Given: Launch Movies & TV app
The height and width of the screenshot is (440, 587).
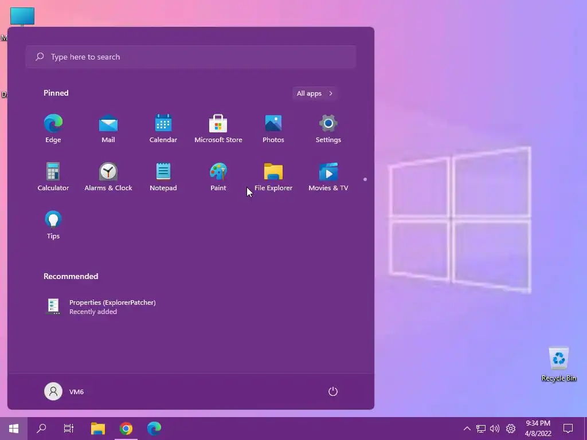Looking at the screenshot, I should coord(328,178).
